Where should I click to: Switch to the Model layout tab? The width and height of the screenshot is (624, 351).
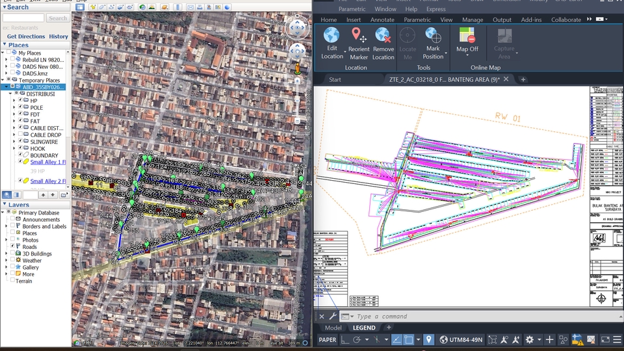pyautogui.click(x=333, y=328)
